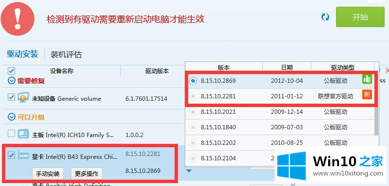Image resolution: width=389 pixels, height=186 pixels.
Task: Click the date 2012-10-04
Action: coord(287,81)
